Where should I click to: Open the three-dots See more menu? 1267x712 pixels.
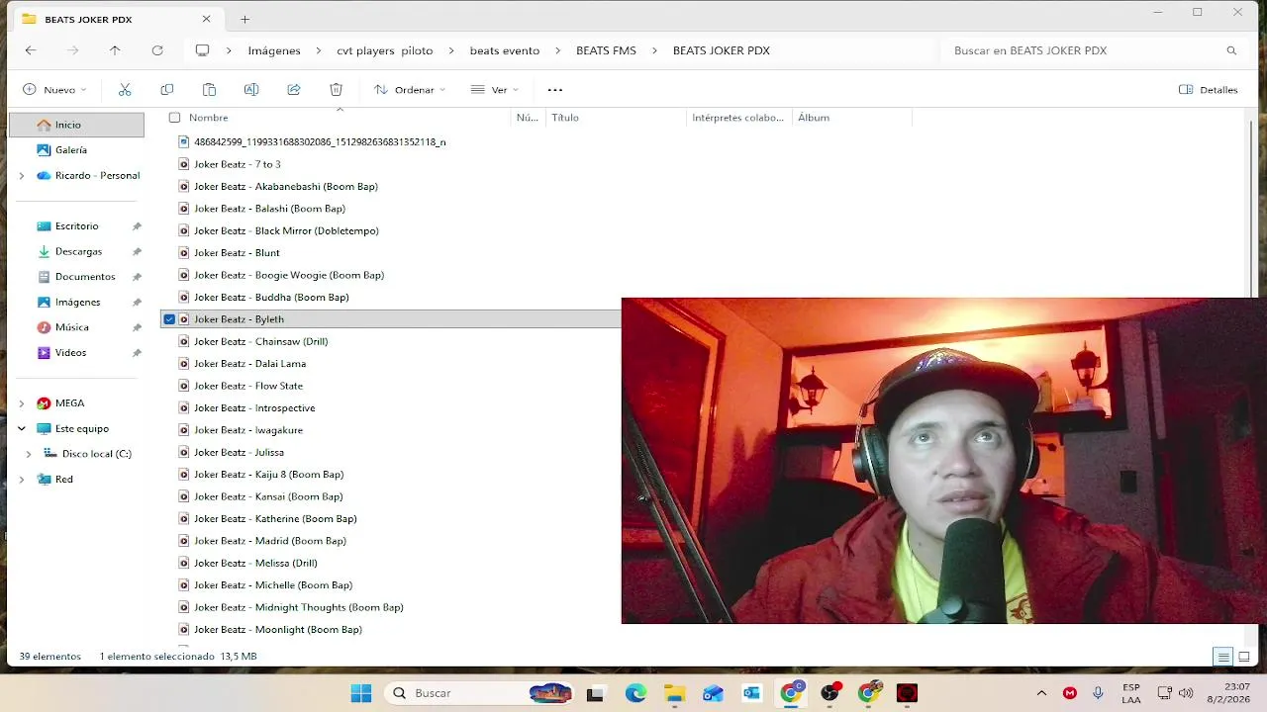[x=555, y=90]
